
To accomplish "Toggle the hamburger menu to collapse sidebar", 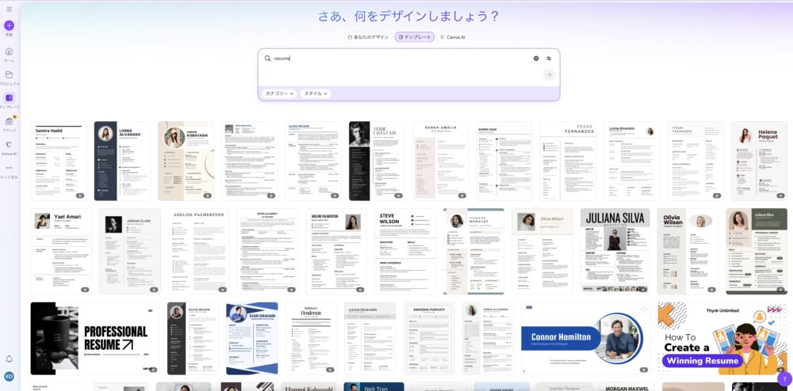I will [9, 9].
